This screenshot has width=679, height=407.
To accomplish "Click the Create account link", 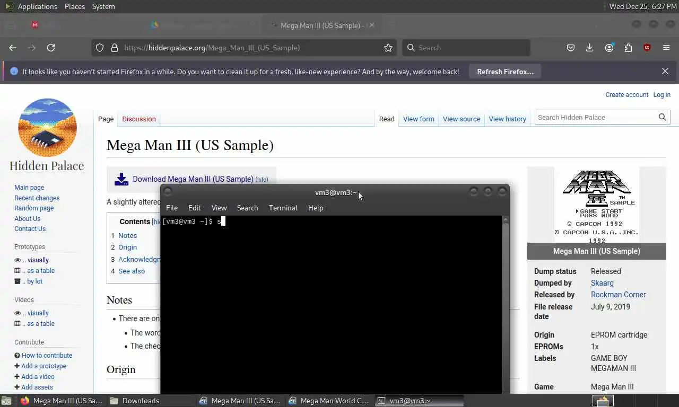I will 627,94.
